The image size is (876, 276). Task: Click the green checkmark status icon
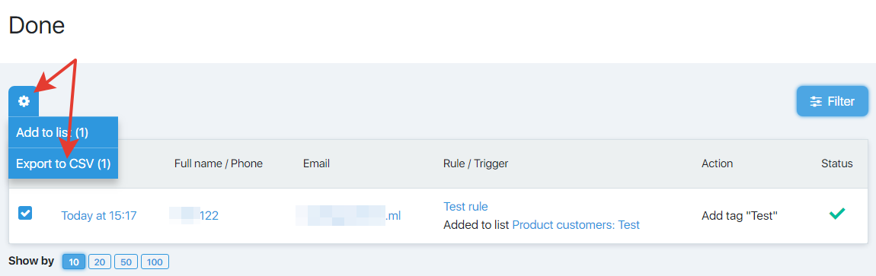(837, 213)
